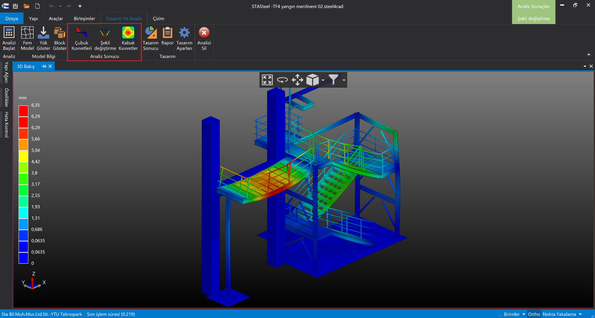The height and width of the screenshot is (318, 595).
Task: Switch to the Çizim tab
Action: pos(158,18)
